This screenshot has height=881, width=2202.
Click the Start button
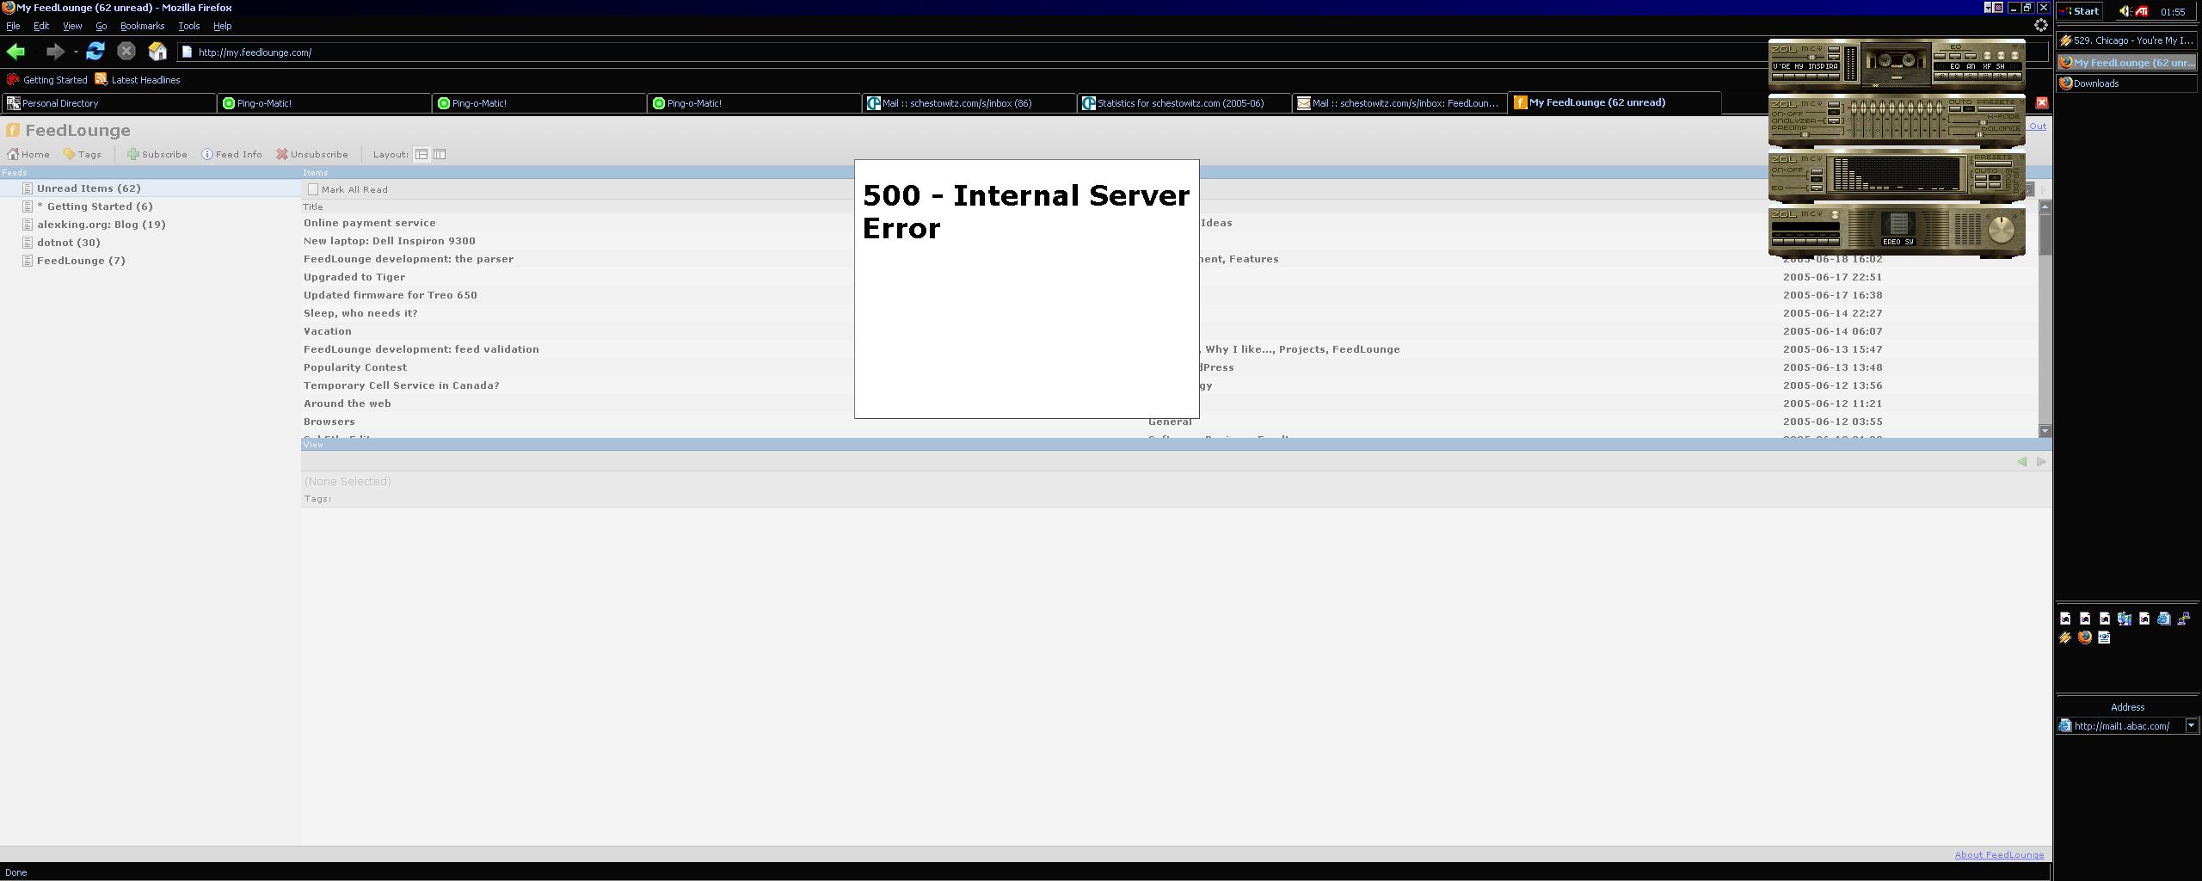[x=2079, y=11]
